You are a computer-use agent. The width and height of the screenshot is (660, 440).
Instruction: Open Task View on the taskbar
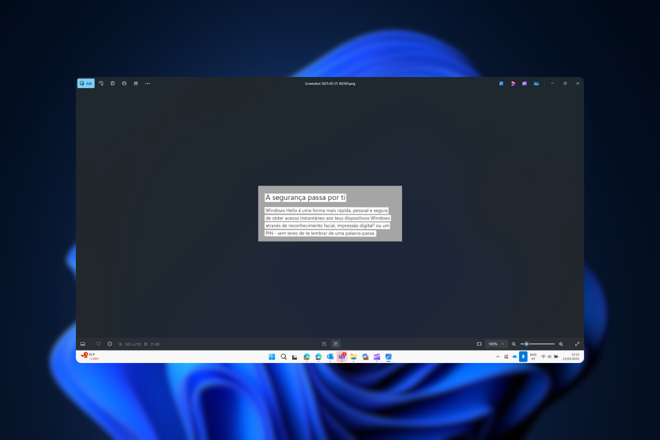coord(295,357)
